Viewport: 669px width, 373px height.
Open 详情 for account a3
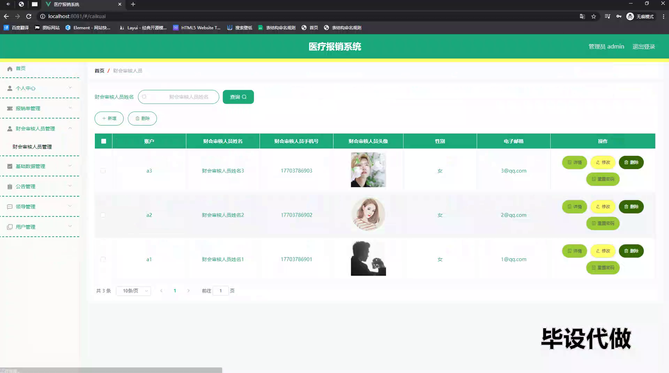tap(575, 162)
